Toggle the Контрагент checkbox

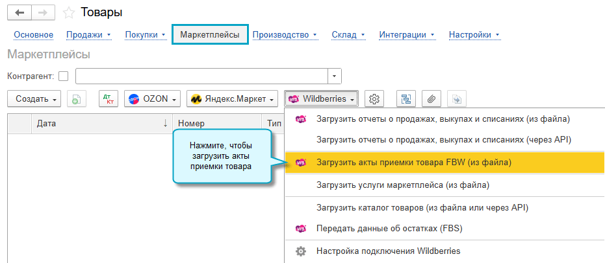coord(63,76)
